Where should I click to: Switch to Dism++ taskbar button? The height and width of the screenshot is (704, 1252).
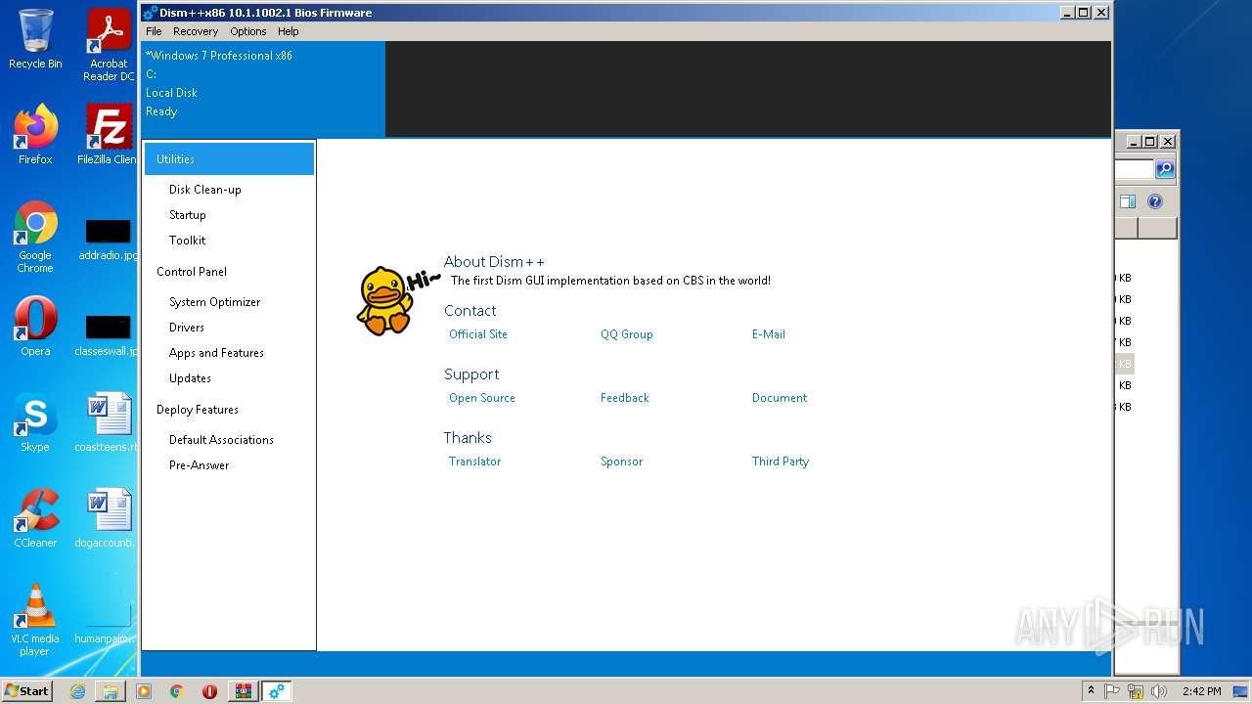[x=276, y=691]
